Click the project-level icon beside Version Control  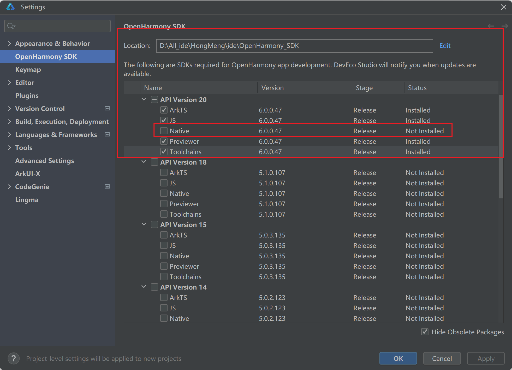tap(107, 109)
